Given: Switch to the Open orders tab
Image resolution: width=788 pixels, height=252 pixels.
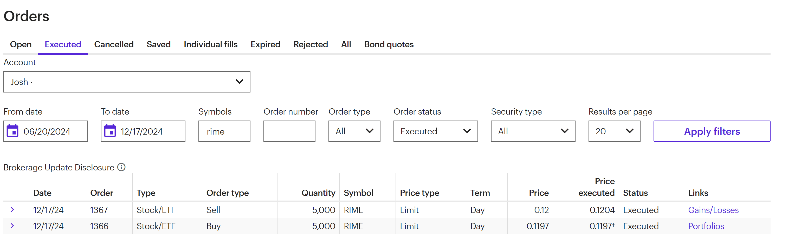Looking at the screenshot, I should coord(21,45).
